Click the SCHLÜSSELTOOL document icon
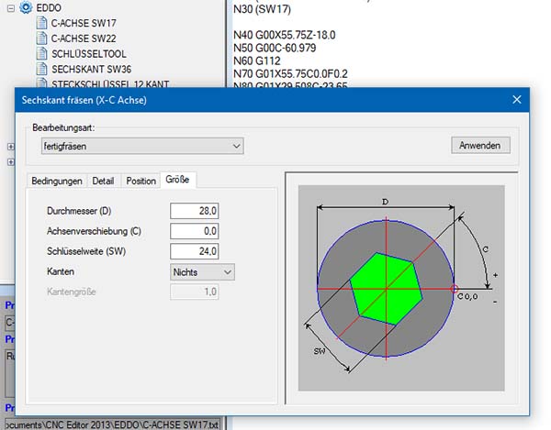Viewport: 551px width, 430px height. [x=42, y=54]
